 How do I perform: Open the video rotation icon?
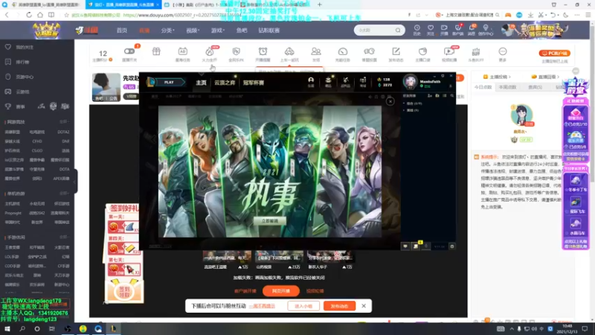click(449, 51)
